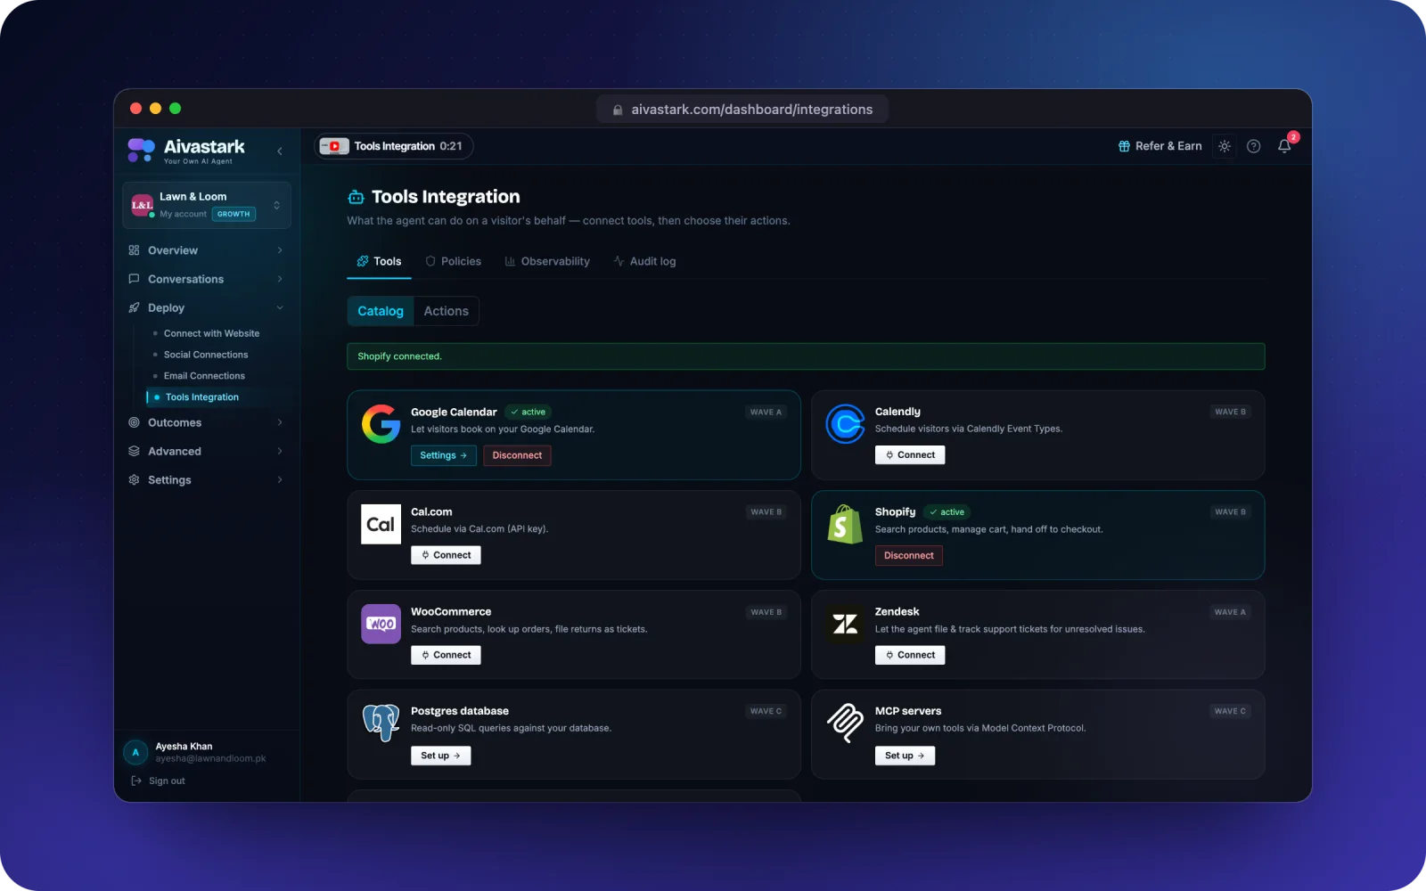Expand the Overview chevron
Viewport: 1426px width, 891px height.
280,250
